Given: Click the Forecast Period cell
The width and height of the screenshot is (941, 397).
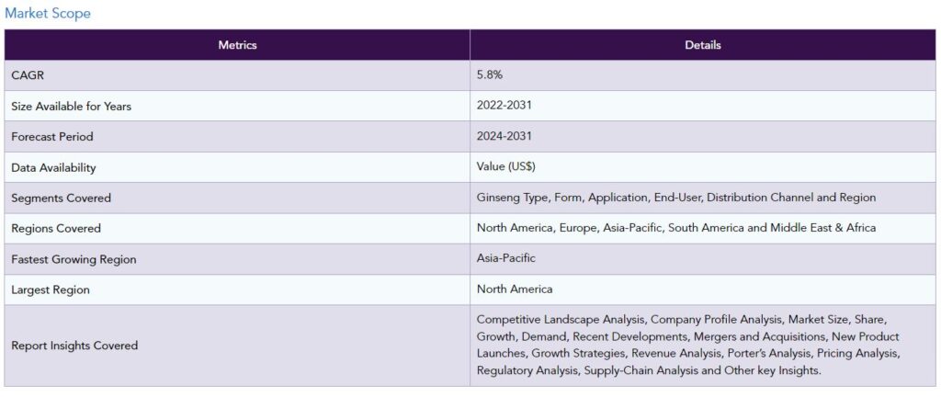Looking at the screenshot, I should click(237, 137).
